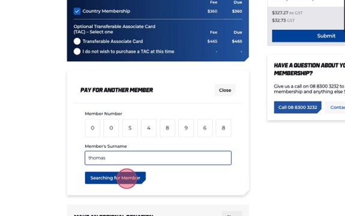345x216 pixels.
Task: Click the digit box containing 5
Action: point(130,128)
